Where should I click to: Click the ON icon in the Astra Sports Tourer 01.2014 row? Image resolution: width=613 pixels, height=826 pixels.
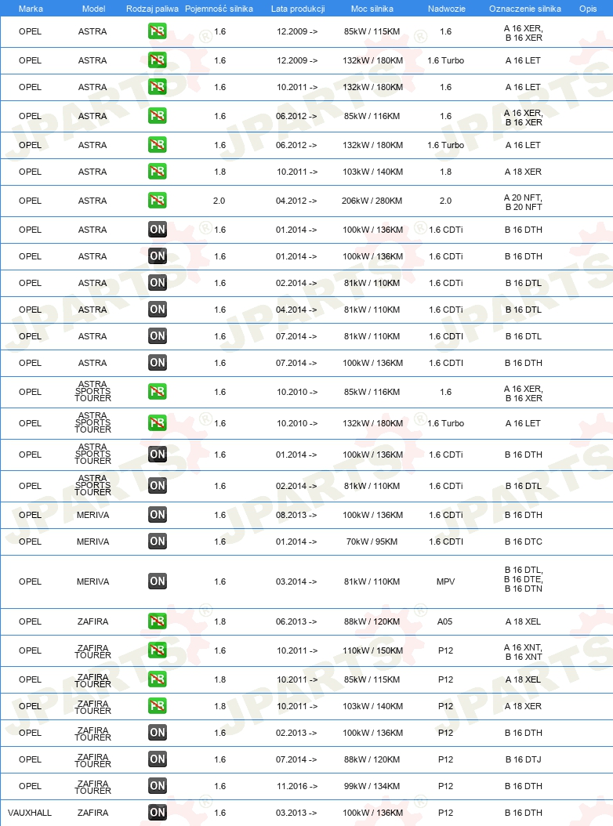click(157, 455)
